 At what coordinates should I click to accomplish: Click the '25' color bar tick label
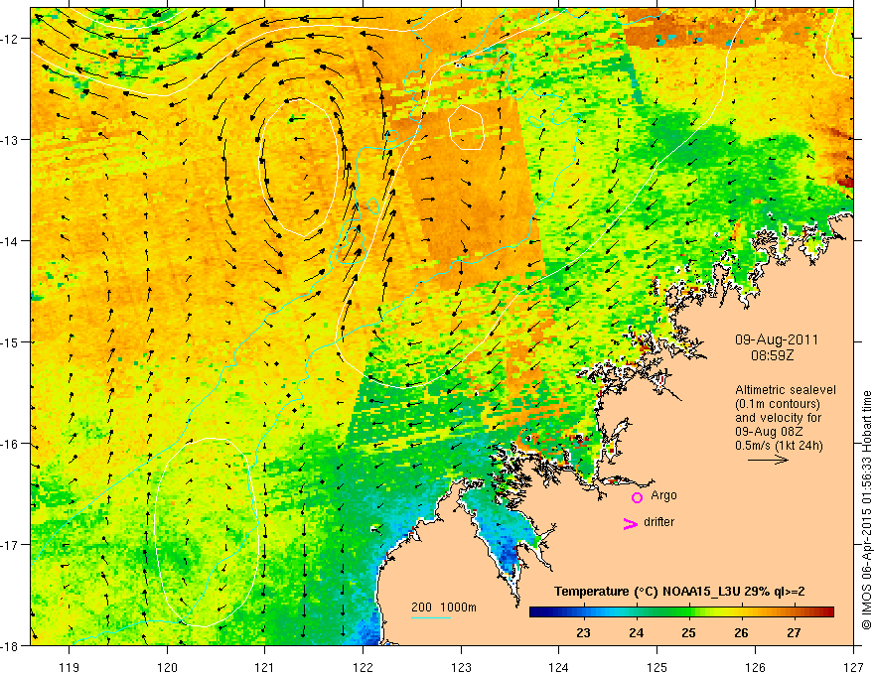point(688,633)
